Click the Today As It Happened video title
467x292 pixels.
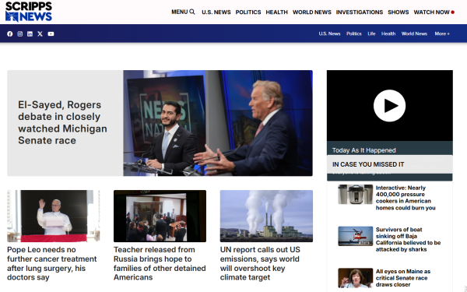click(x=364, y=150)
